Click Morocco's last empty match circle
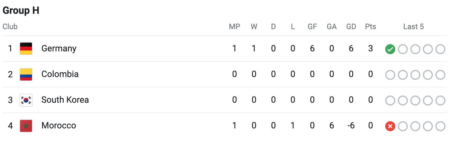The width and height of the screenshot is (452, 145). click(x=440, y=127)
